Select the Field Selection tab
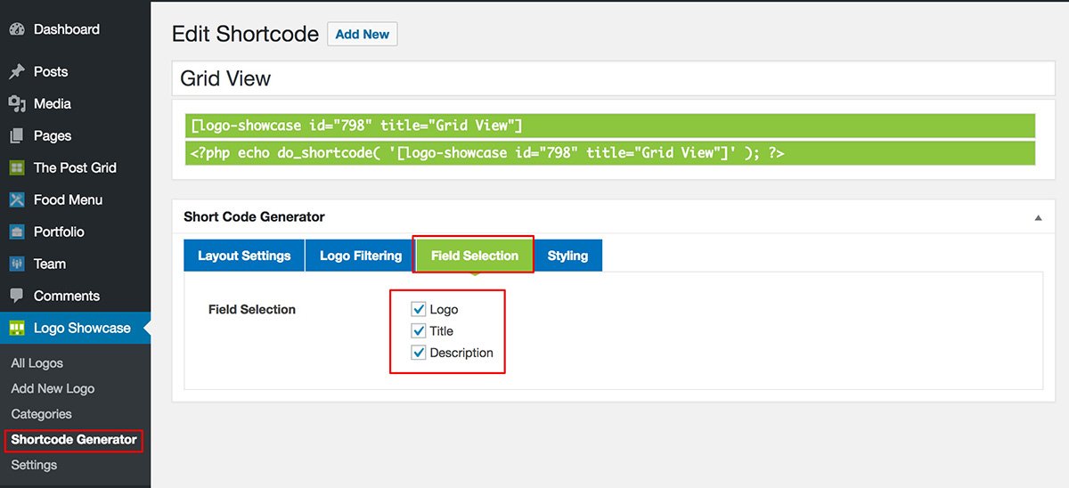The image size is (1069, 488). pos(475,256)
